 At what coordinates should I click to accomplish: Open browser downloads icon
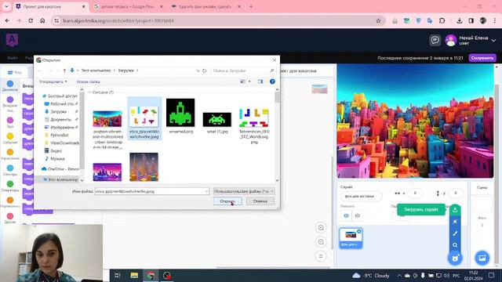pos(460,21)
